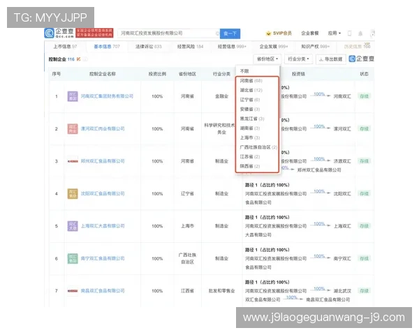Screen dimensions: 419x335
Task: Click the 存续 status tag in row 5
Action: click(x=365, y=226)
